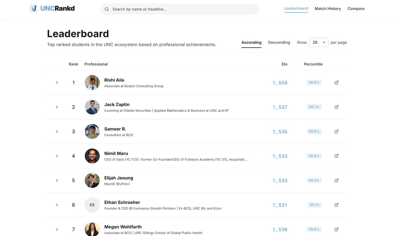This screenshot has height=236, width=394.
Task: Go to the Leaderboard nav tab
Action: click(296, 9)
